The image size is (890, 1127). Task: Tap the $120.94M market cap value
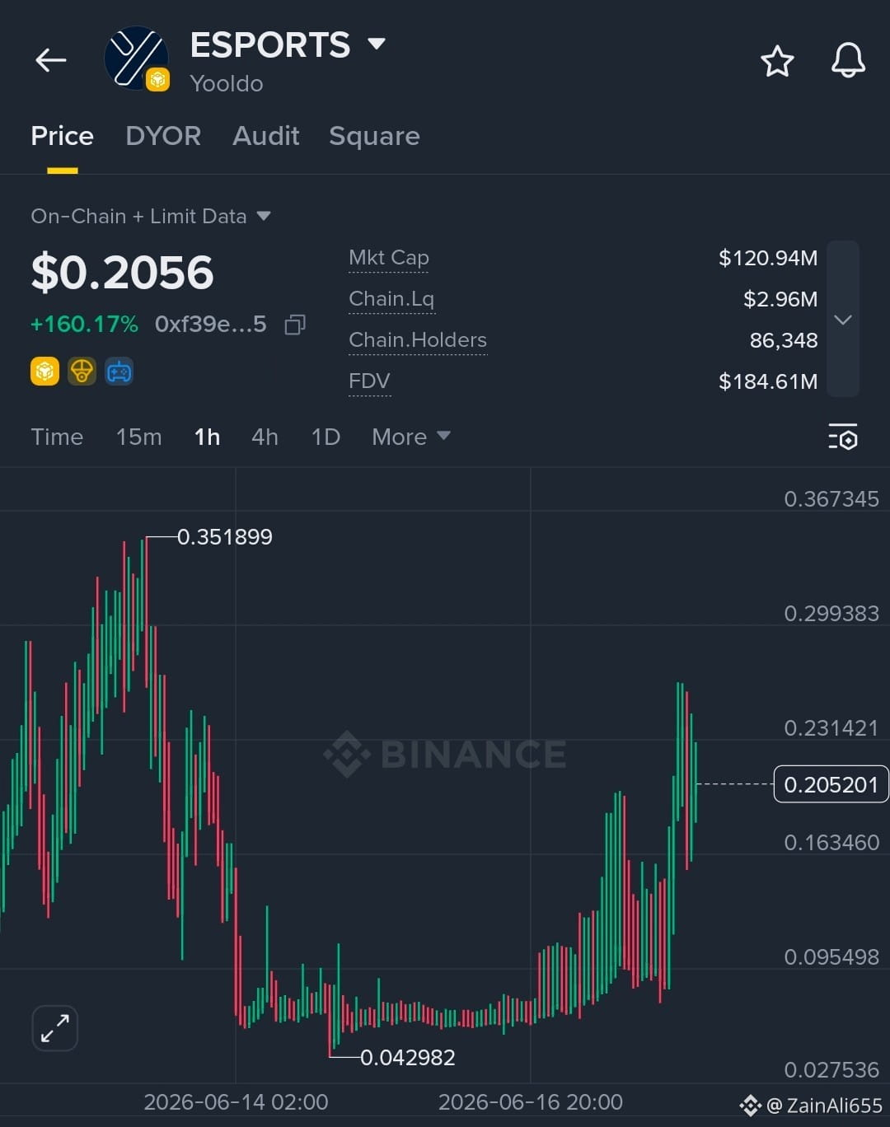point(768,258)
